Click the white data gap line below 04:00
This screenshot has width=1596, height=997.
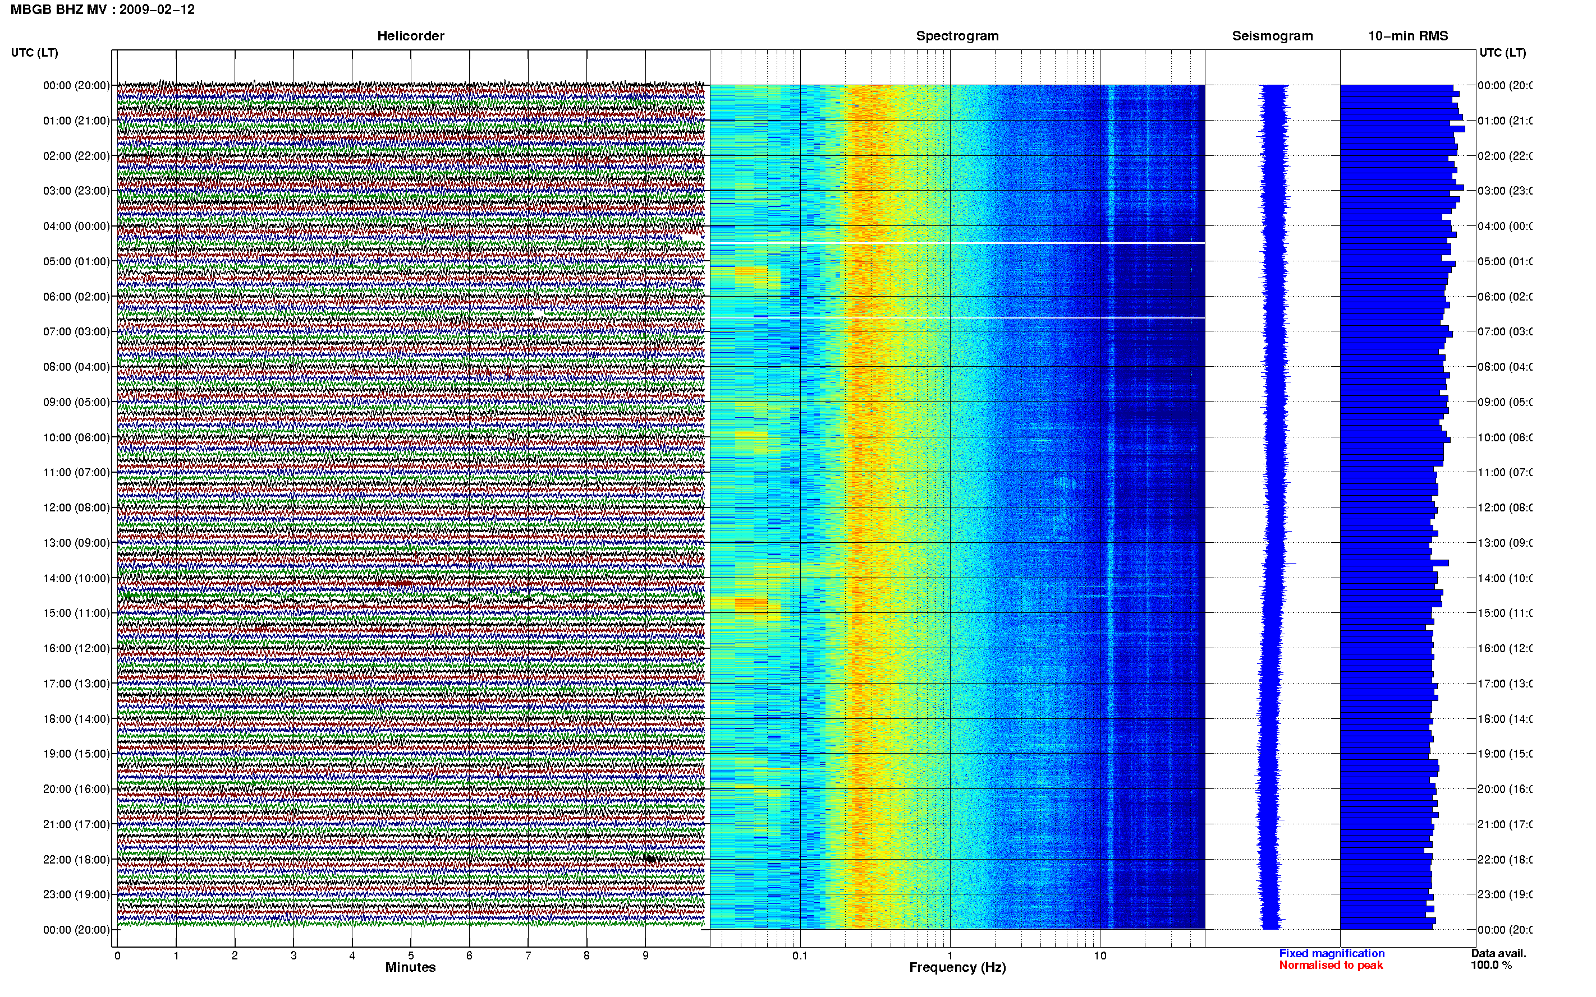(957, 243)
